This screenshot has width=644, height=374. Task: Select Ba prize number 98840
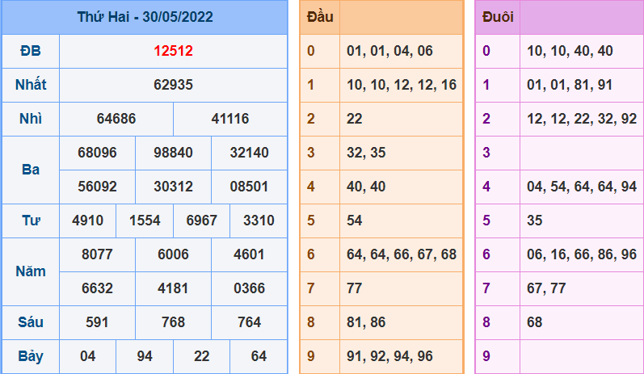coord(173,153)
